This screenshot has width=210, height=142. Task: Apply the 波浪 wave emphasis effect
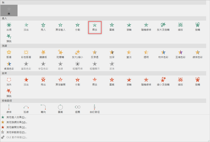tap(112, 66)
